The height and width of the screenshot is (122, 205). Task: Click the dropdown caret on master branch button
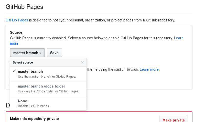coord(40,53)
